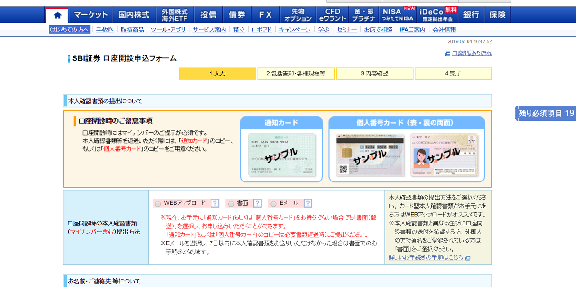Open the 投信 menu tab
Screen dimensions: 576x287
(x=208, y=15)
